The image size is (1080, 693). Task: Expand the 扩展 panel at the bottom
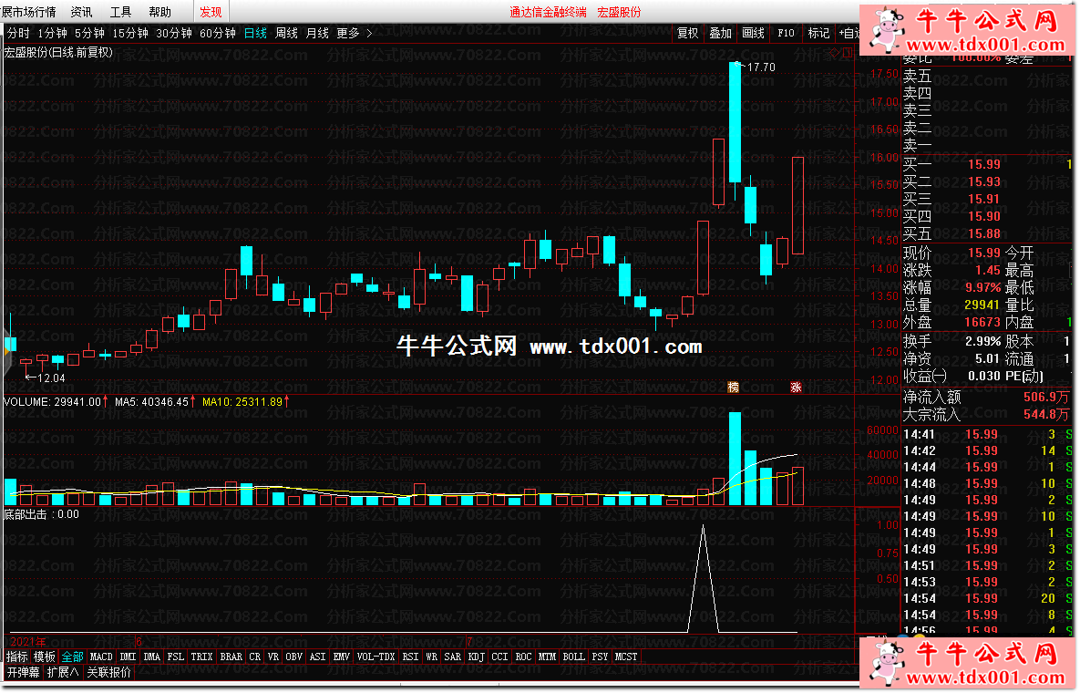pos(64,673)
